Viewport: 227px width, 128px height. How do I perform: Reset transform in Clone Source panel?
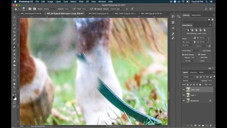(x=210, y=46)
